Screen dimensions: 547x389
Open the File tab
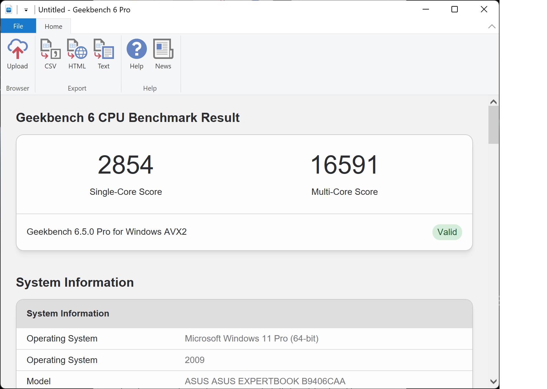point(18,26)
